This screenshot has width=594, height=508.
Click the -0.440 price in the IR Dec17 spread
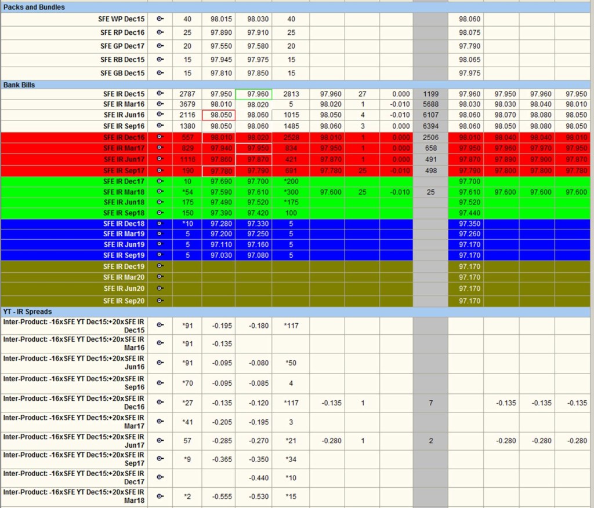259,478
